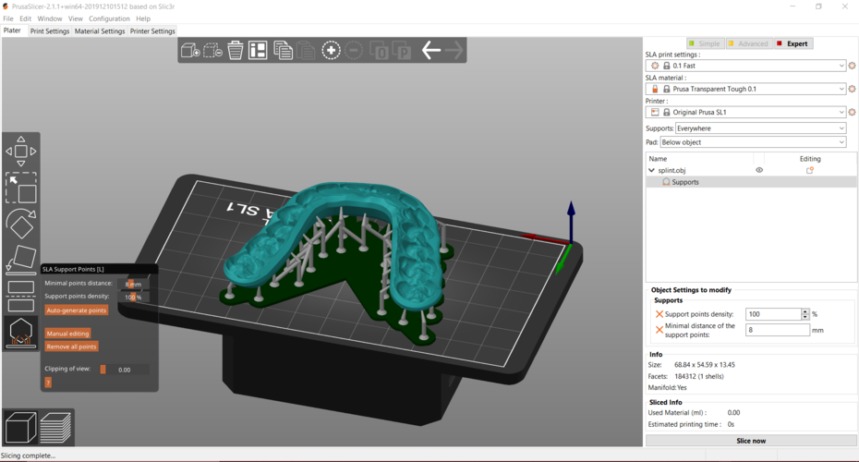Open Supports dropdown showing Everywhere
The width and height of the screenshot is (859, 462).
pyautogui.click(x=760, y=128)
